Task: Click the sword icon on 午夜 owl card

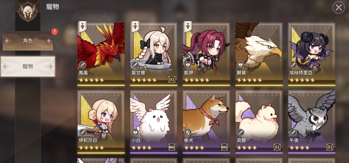Action: click(x=293, y=133)
